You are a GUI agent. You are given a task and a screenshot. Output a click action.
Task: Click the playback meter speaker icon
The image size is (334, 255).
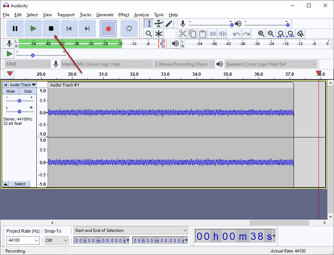[x=175, y=44]
